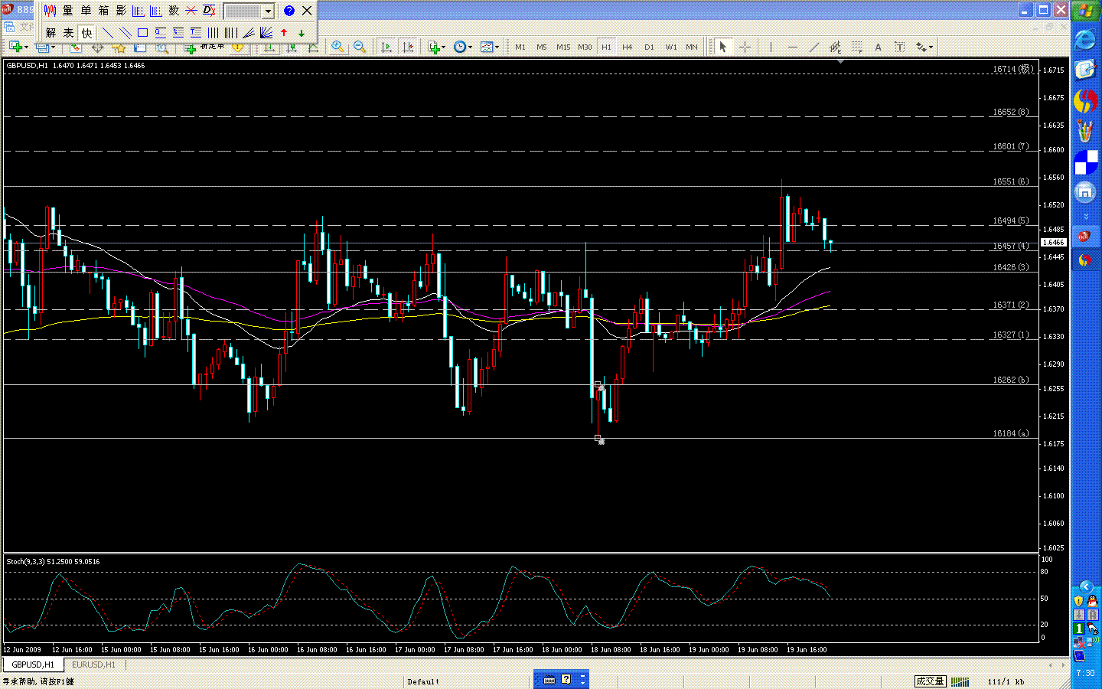Toggle chart auto scroll
Screen dimensions: 1102x689
pyautogui.click(x=386, y=47)
